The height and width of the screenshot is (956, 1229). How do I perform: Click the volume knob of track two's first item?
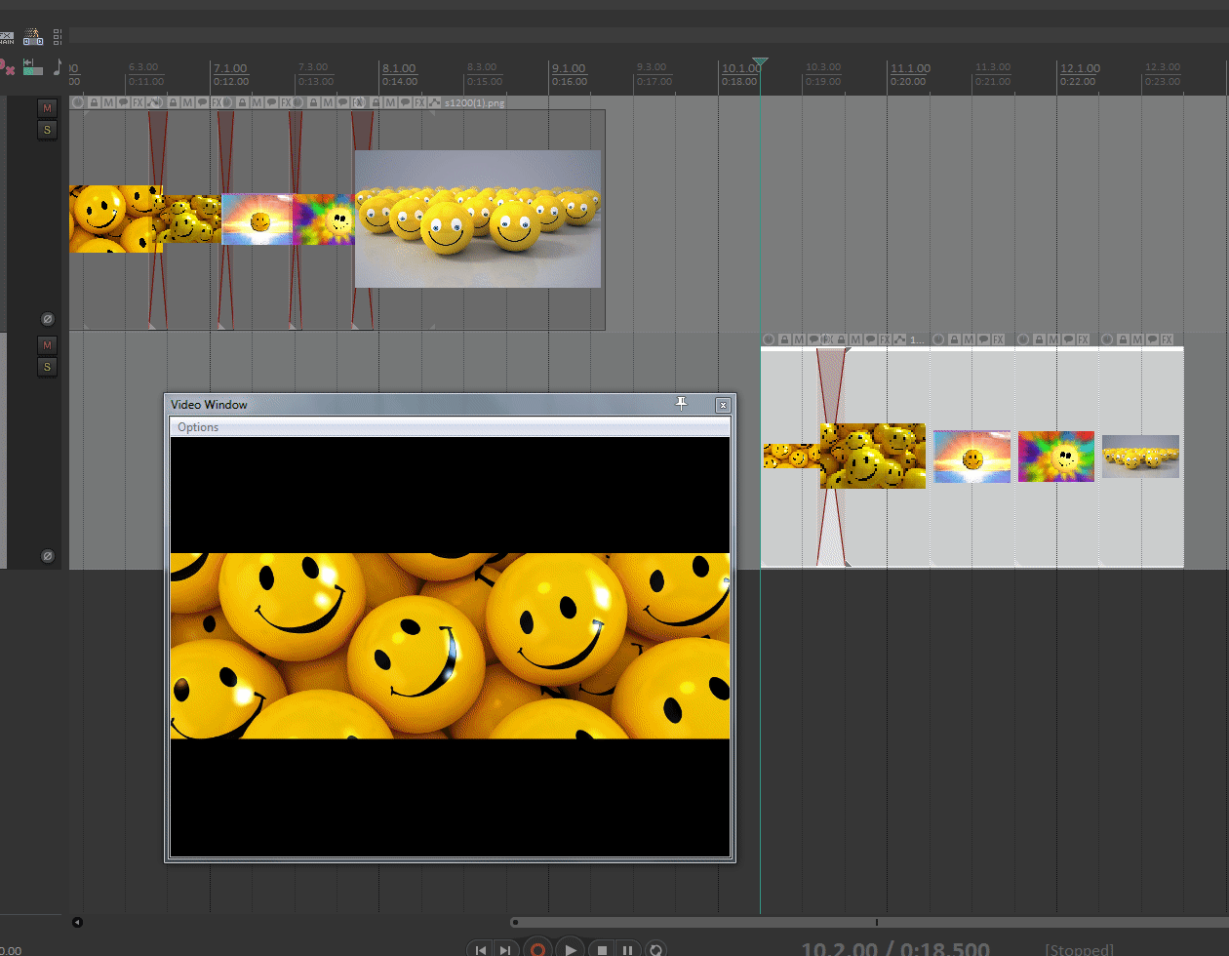coord(769,339)
